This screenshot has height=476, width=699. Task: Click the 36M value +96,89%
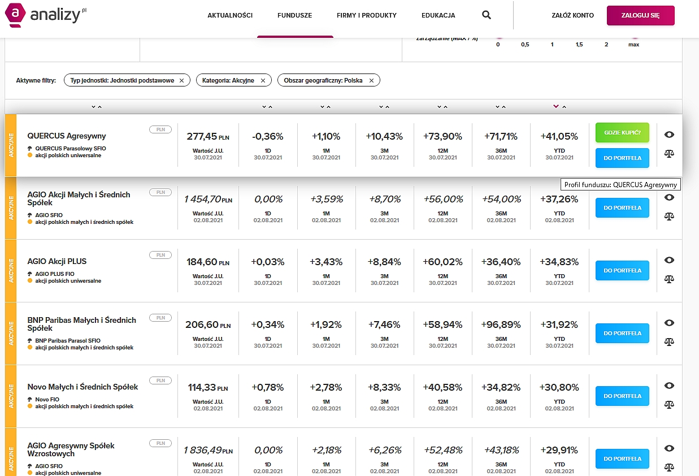coord(501,324)
